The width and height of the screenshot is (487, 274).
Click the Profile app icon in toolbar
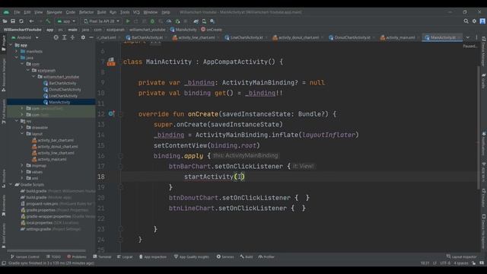click(169, 21)
